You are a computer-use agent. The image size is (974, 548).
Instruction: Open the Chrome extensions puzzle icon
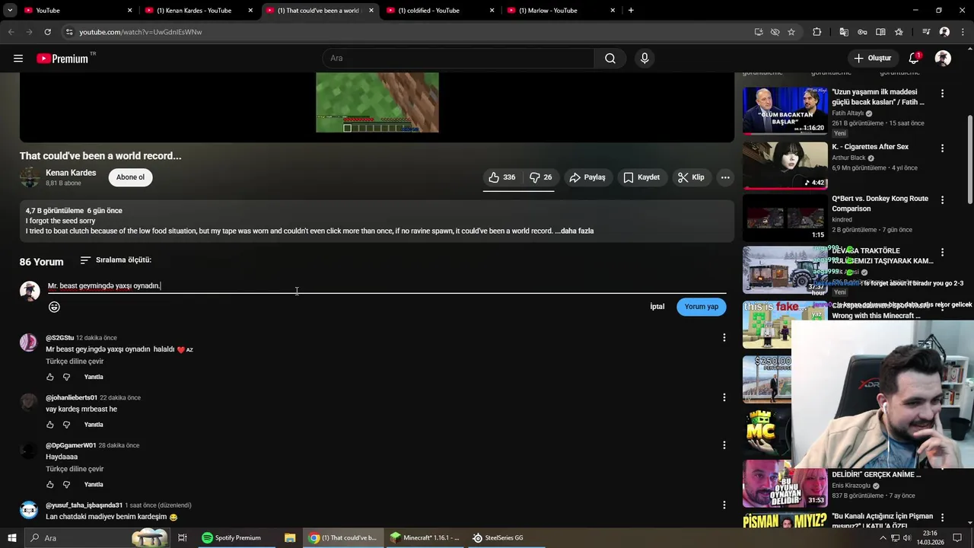click(817, 32)
